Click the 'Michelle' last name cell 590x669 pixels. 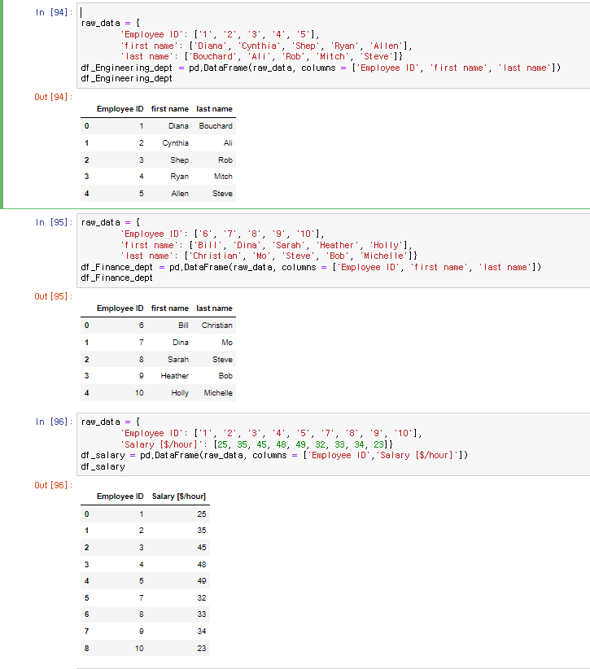point(218,392)
